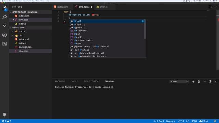Viewport: 219px width, 123px height.
Task: Open the Debug view in activity bar
Action: (4, 35)
